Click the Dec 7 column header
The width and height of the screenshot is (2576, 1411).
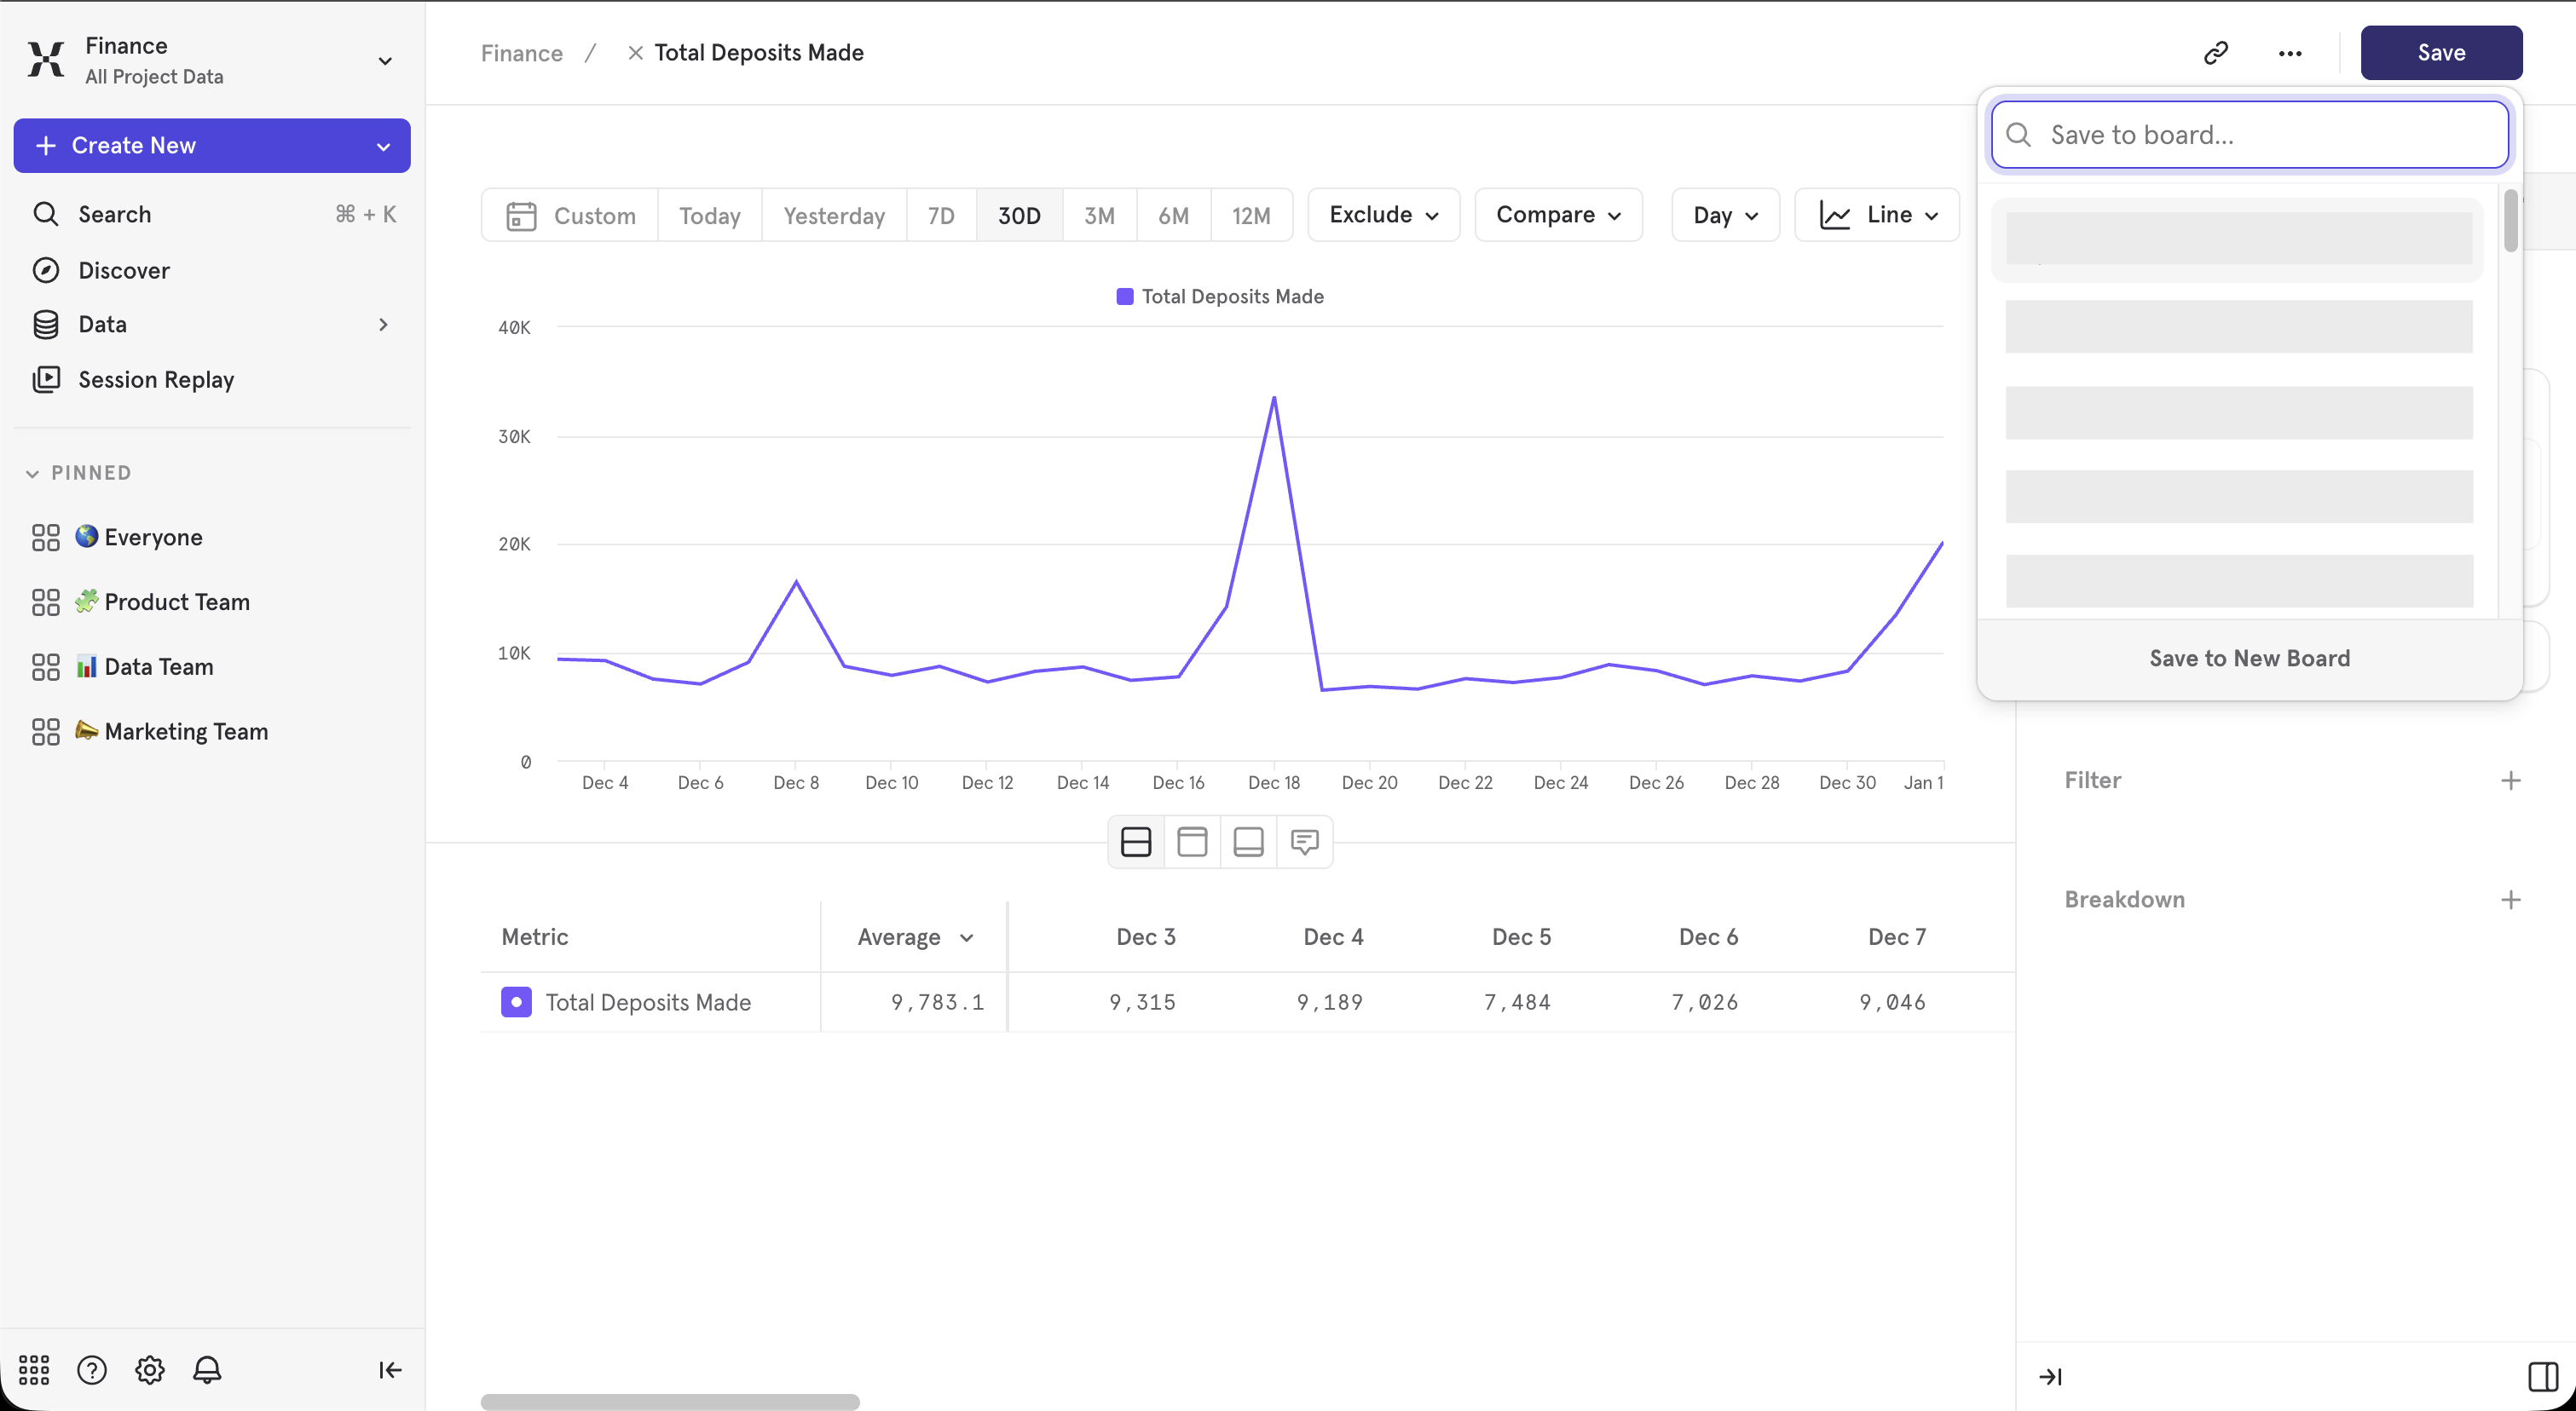point(1896,936)
